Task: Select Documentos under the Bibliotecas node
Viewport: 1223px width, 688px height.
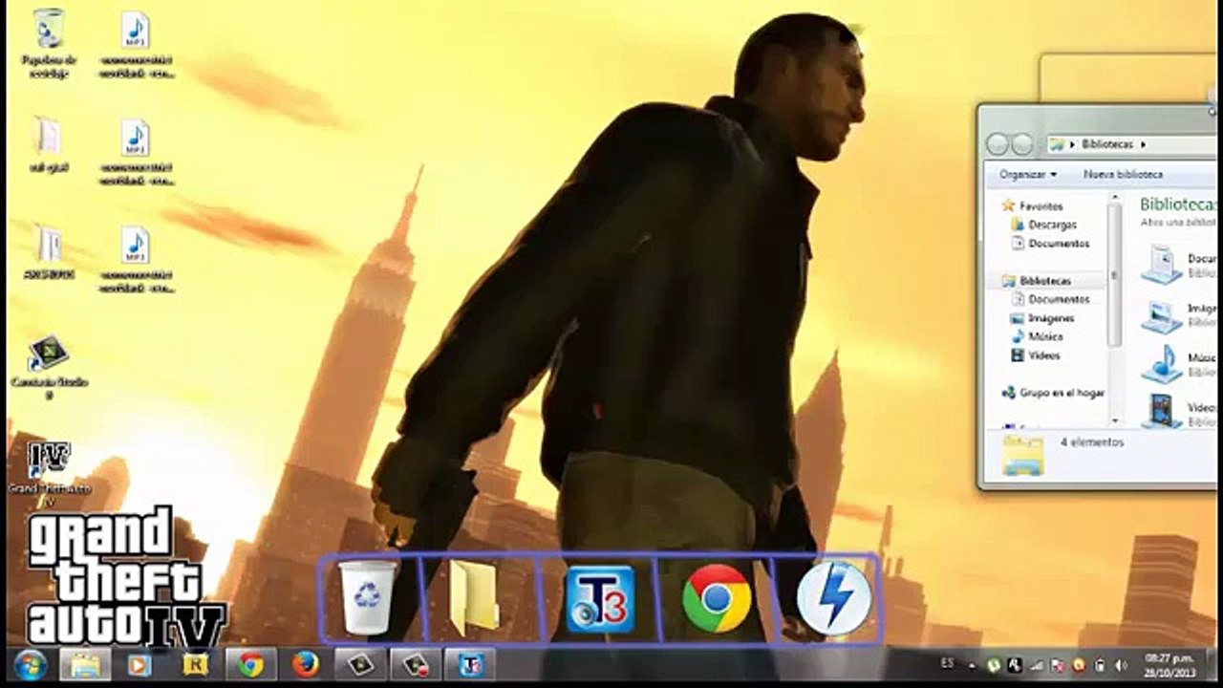Action: [x=1050, y=299]
